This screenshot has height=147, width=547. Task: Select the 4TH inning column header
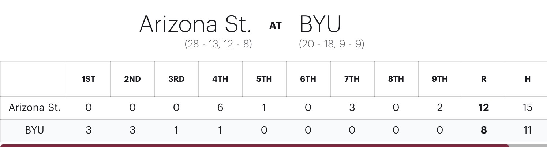[x=220, y=79]
